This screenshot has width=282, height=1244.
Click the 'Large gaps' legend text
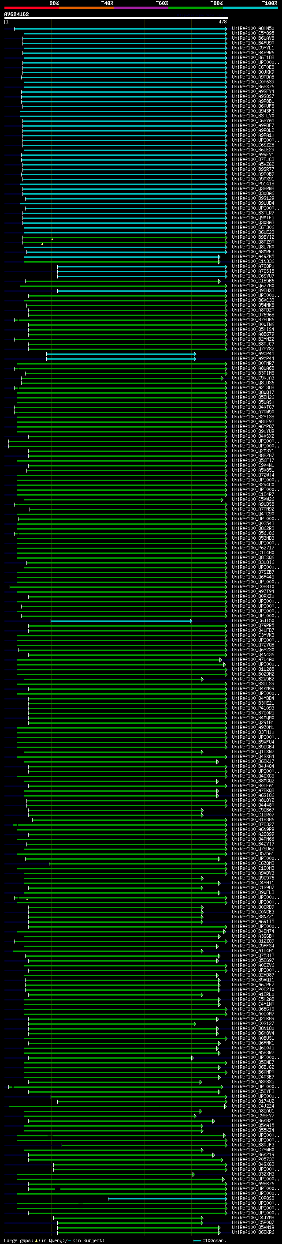point(19,1240)
